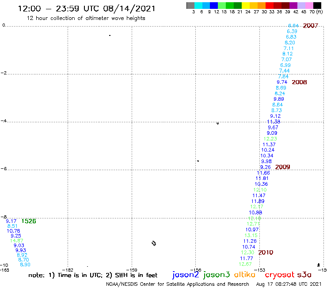Viewport: 327px width, 288px height.
Task: Select the wave height value 11.47
Action: [259, 195]
